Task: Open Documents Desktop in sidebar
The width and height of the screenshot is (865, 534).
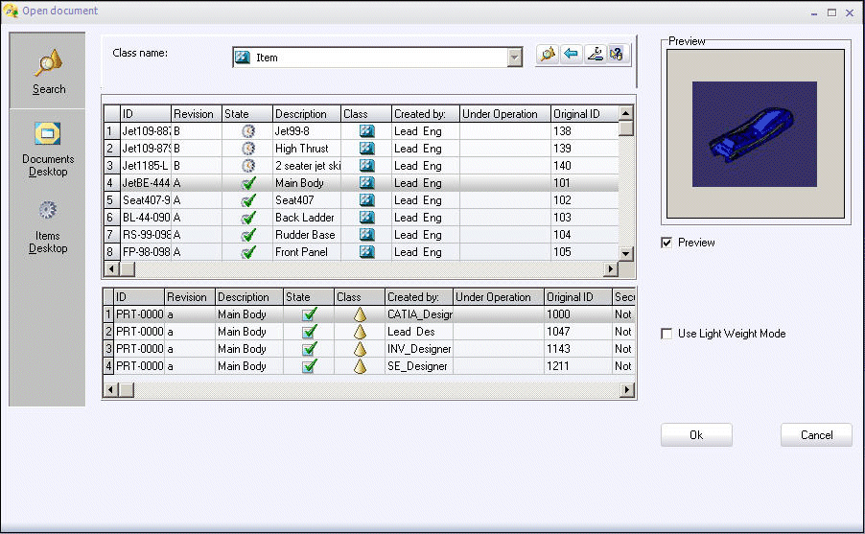Action: pos(48,149)
